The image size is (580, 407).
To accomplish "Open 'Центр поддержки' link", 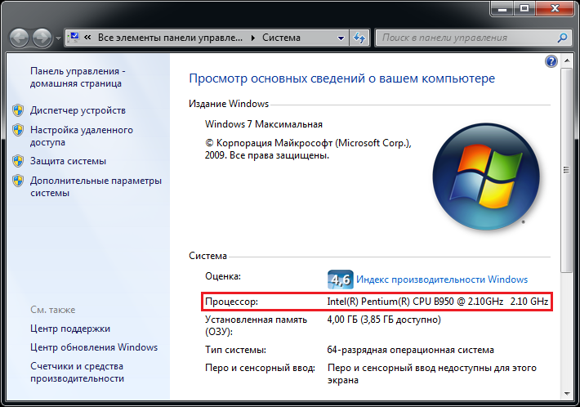I will (x=70, y=329).
